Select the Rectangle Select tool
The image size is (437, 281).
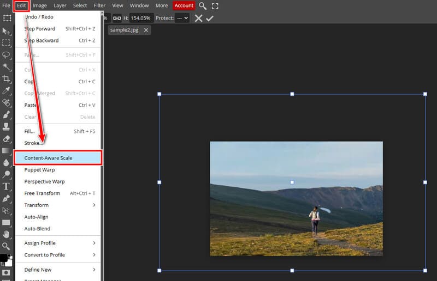pos(6,42)
